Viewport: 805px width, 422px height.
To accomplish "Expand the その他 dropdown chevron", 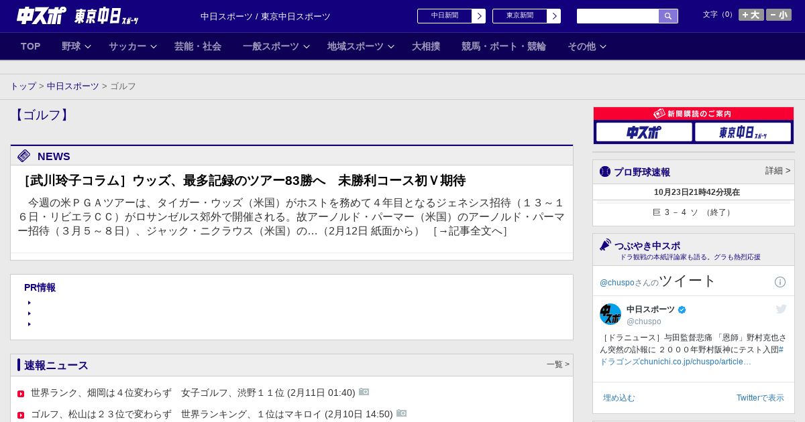I will (x=603, y=46).
